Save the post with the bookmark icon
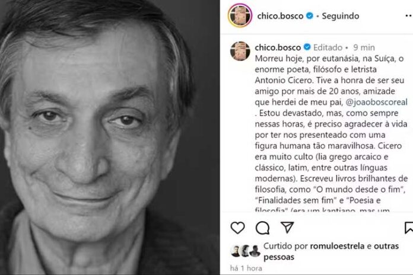This screenshot has height=275, width=413. pyautogui.click(x=409, y=228)
